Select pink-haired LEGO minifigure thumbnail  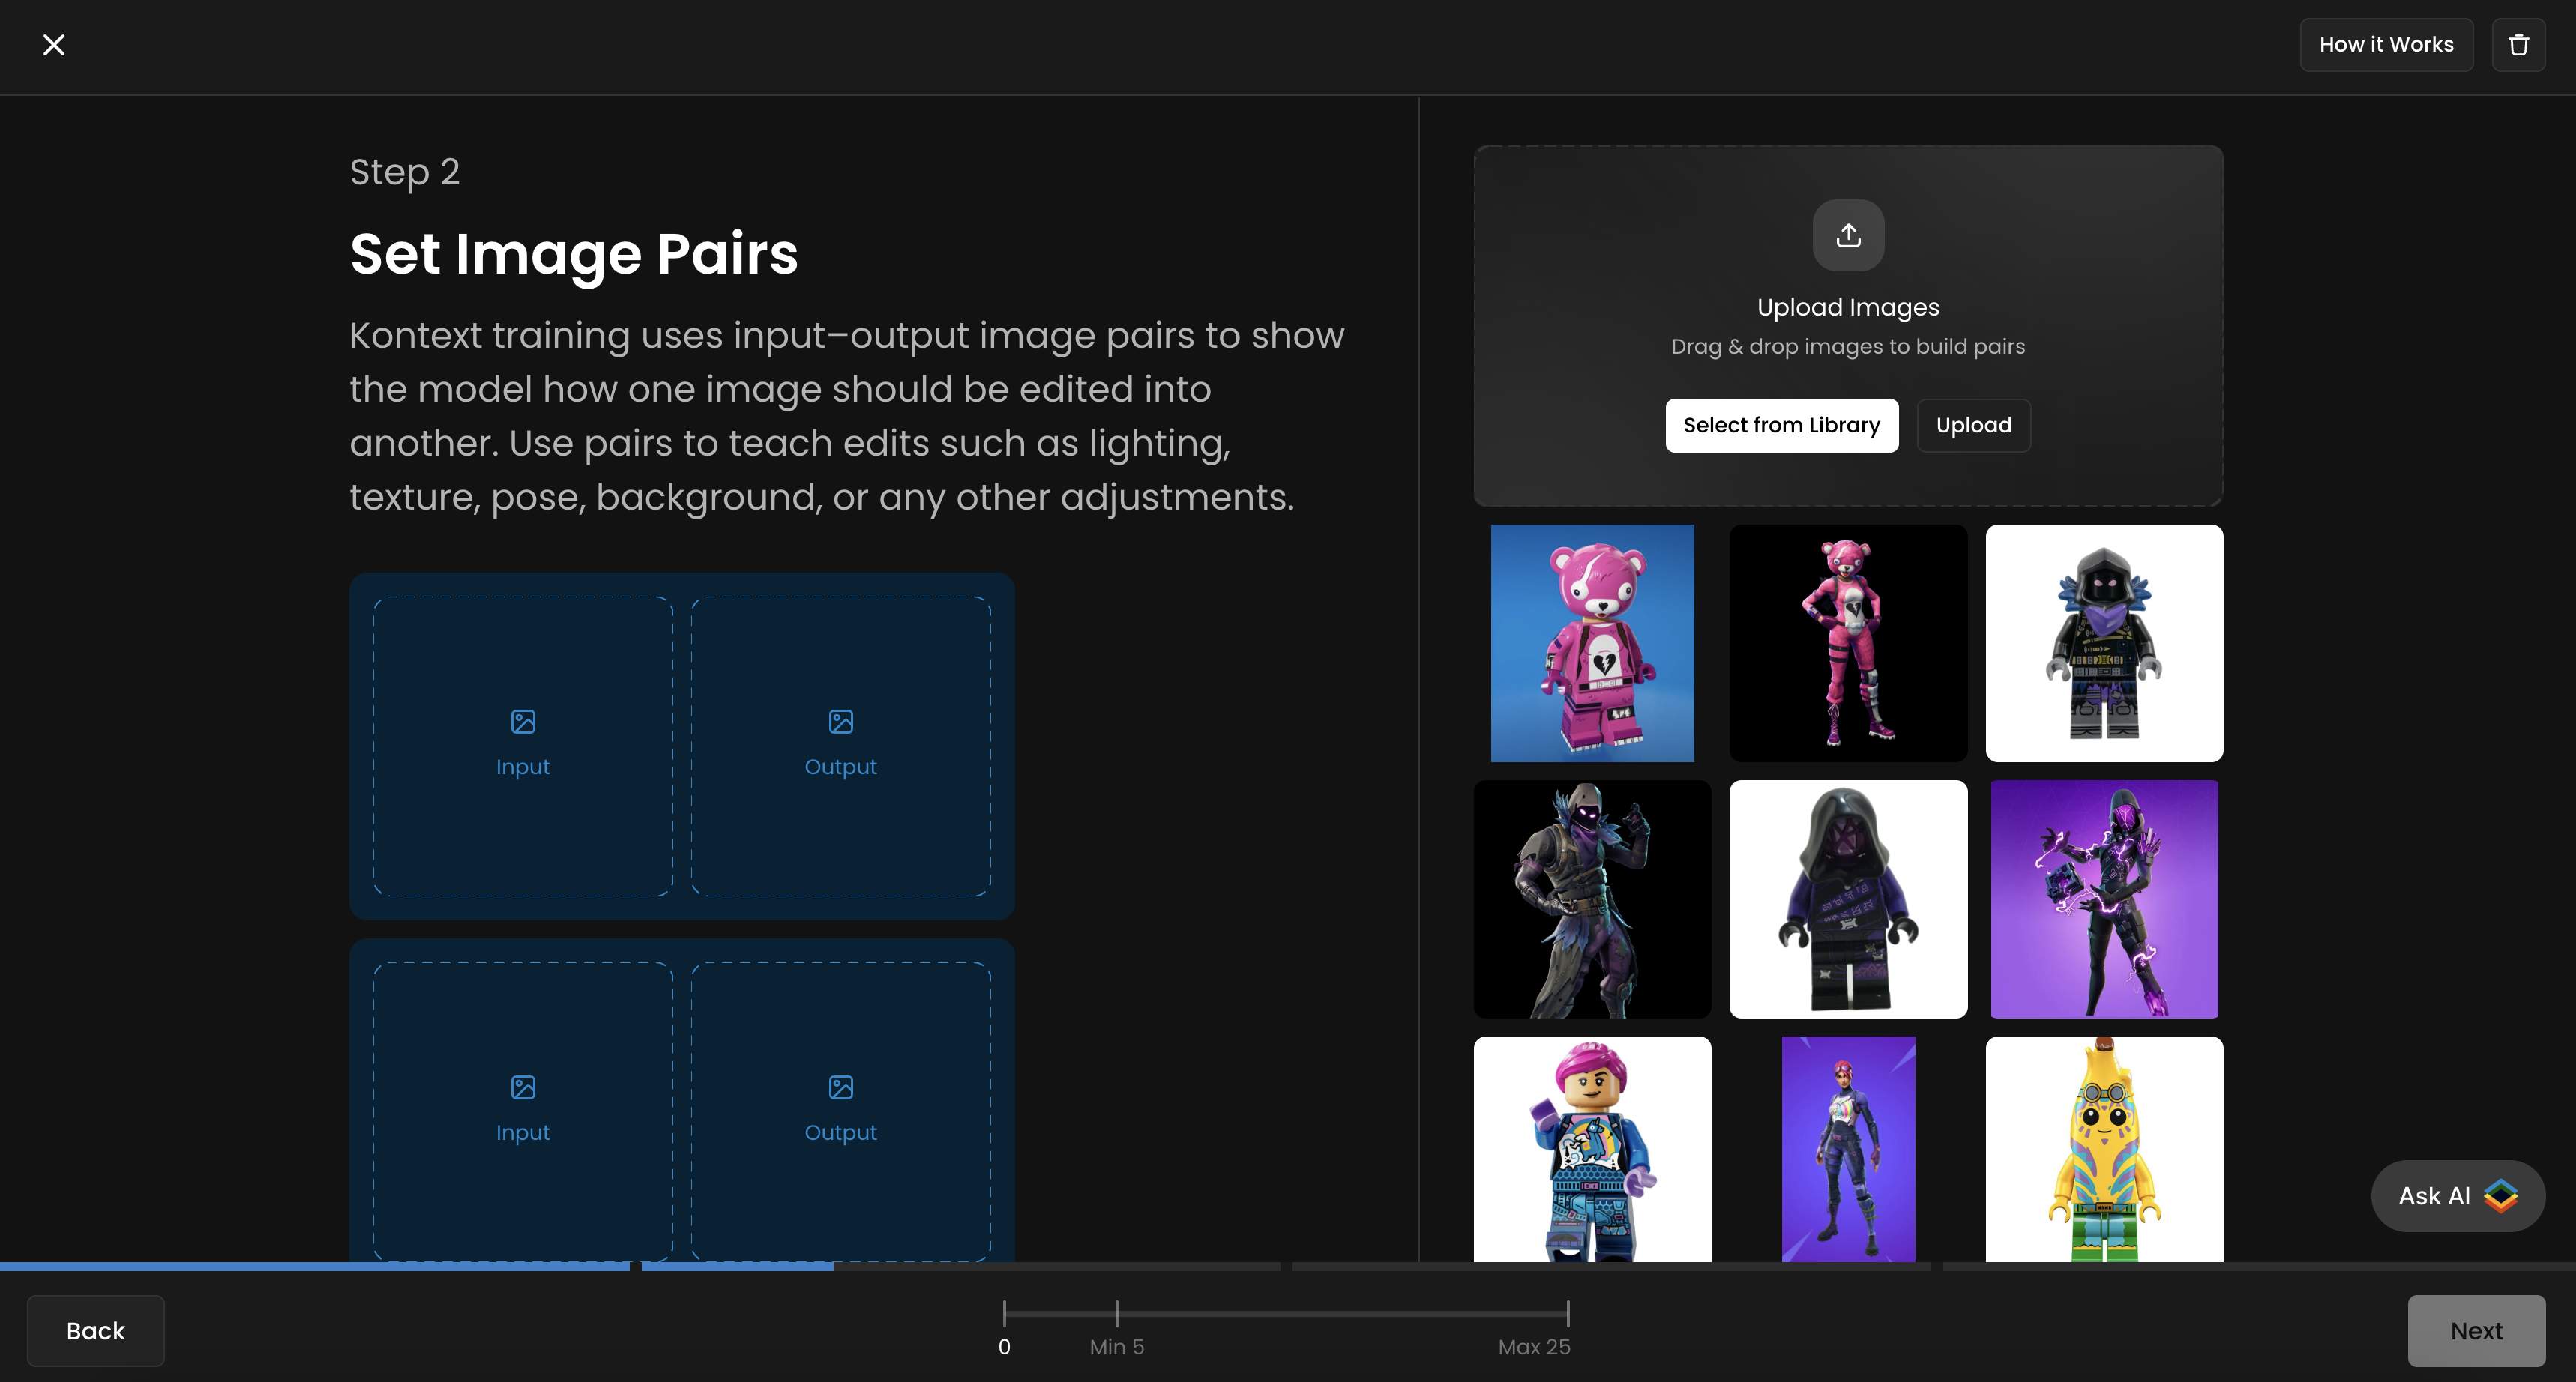coord(1592,1150)
